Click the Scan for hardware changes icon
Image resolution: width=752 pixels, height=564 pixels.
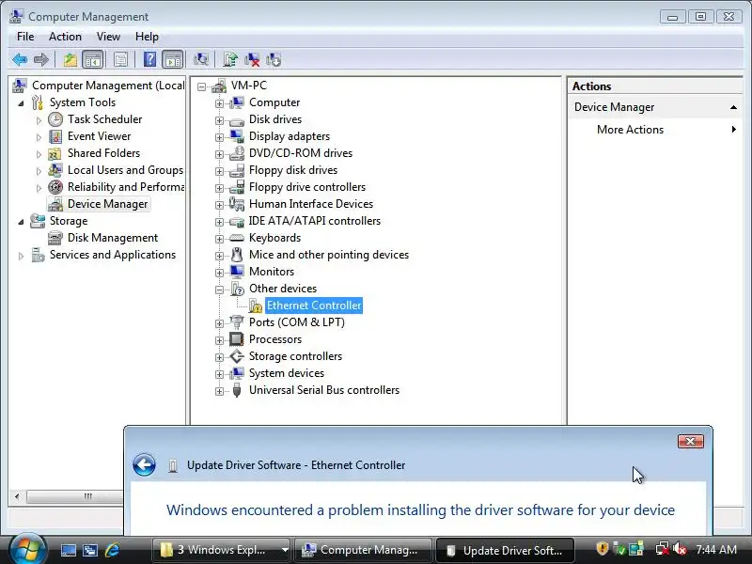coord(201,60)
